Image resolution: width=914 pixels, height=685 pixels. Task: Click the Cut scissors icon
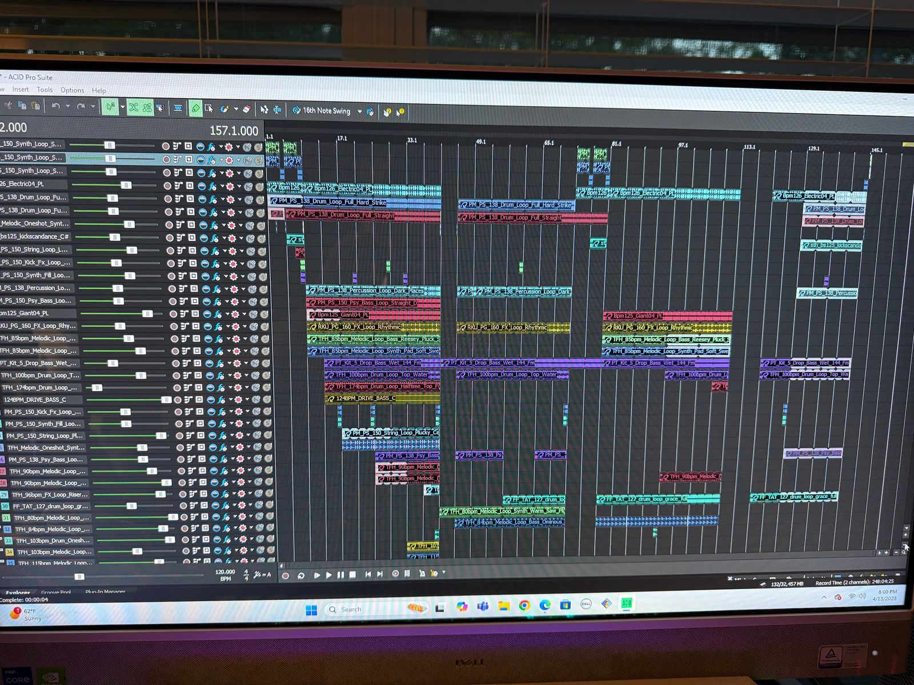(x=8, y=105)
